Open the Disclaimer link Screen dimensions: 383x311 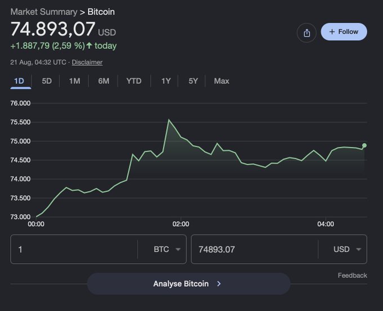click(87, 62)
